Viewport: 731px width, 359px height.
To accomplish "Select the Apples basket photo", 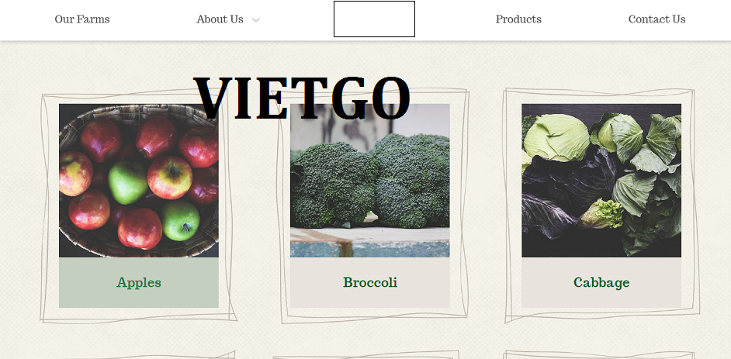I will [138, 181].
